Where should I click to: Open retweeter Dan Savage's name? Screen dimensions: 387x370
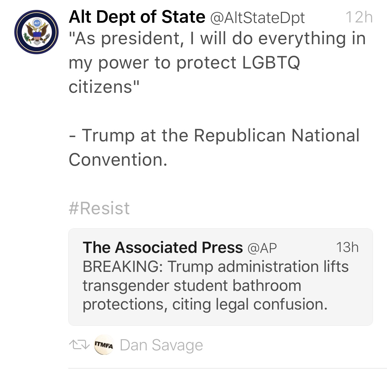pyautogui.click(x=161, y=345)
